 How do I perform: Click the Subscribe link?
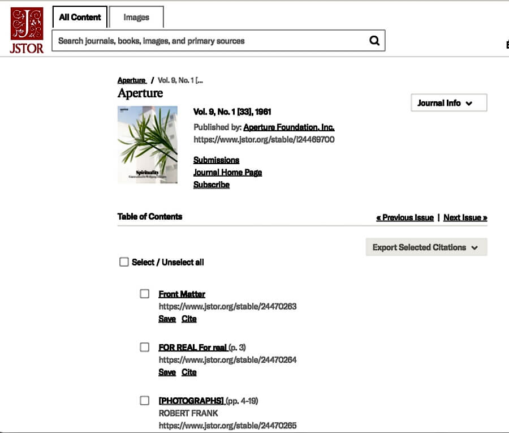click(212, 185)
